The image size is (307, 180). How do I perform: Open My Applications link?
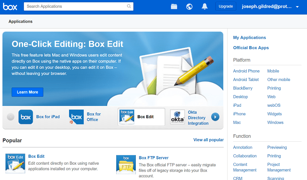pyautogui.click(x=249, y=38)
